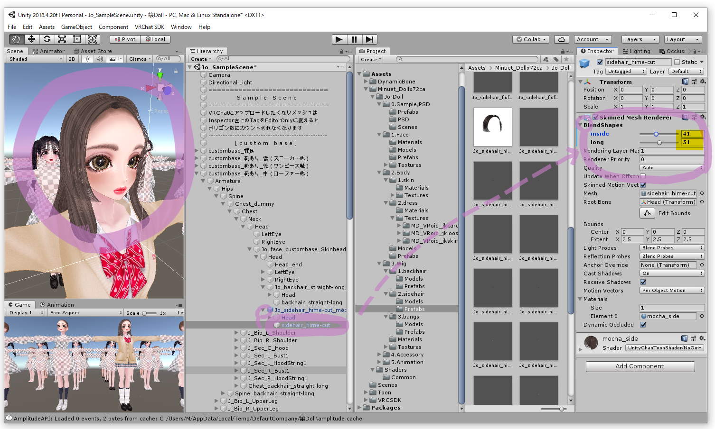Click object picker beside Root Bone
This screenshot has width=715, height=429.
(702, 202)
